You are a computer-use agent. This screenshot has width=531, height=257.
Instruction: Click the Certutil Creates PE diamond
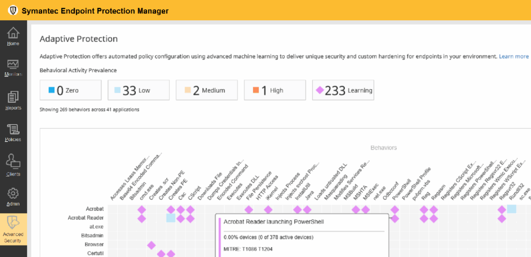pos(171,253)
